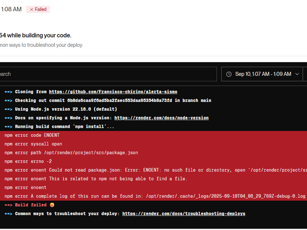Screen dimensions: 307x230
Task: Click the Failed status badge
Action: [x=38, y=9]
